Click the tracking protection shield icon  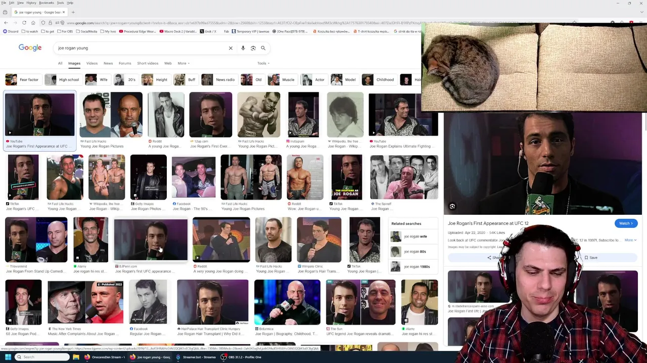tap(43, 23)
